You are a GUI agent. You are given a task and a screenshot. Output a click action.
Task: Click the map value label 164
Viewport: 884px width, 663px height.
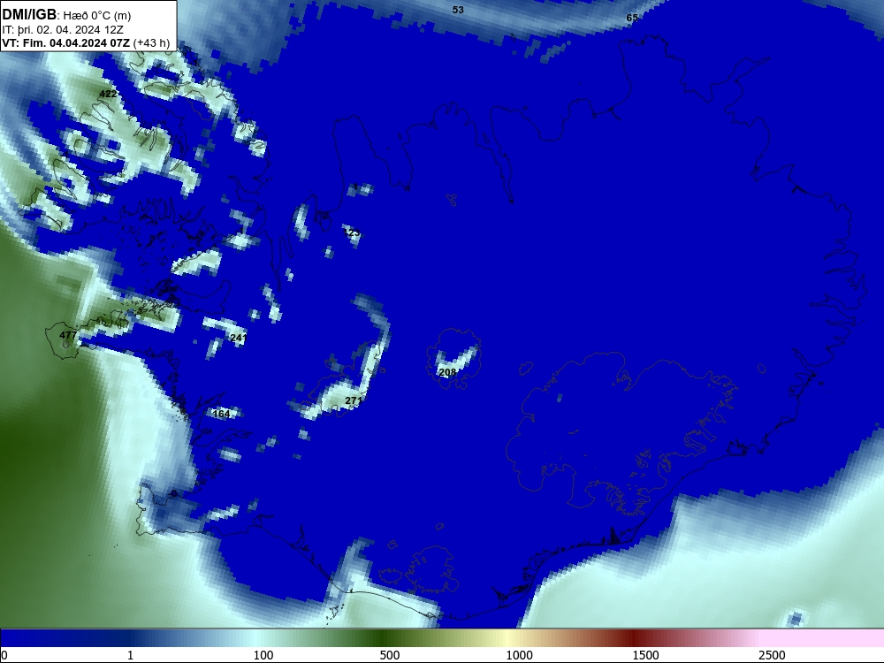(x=222, y=414)
